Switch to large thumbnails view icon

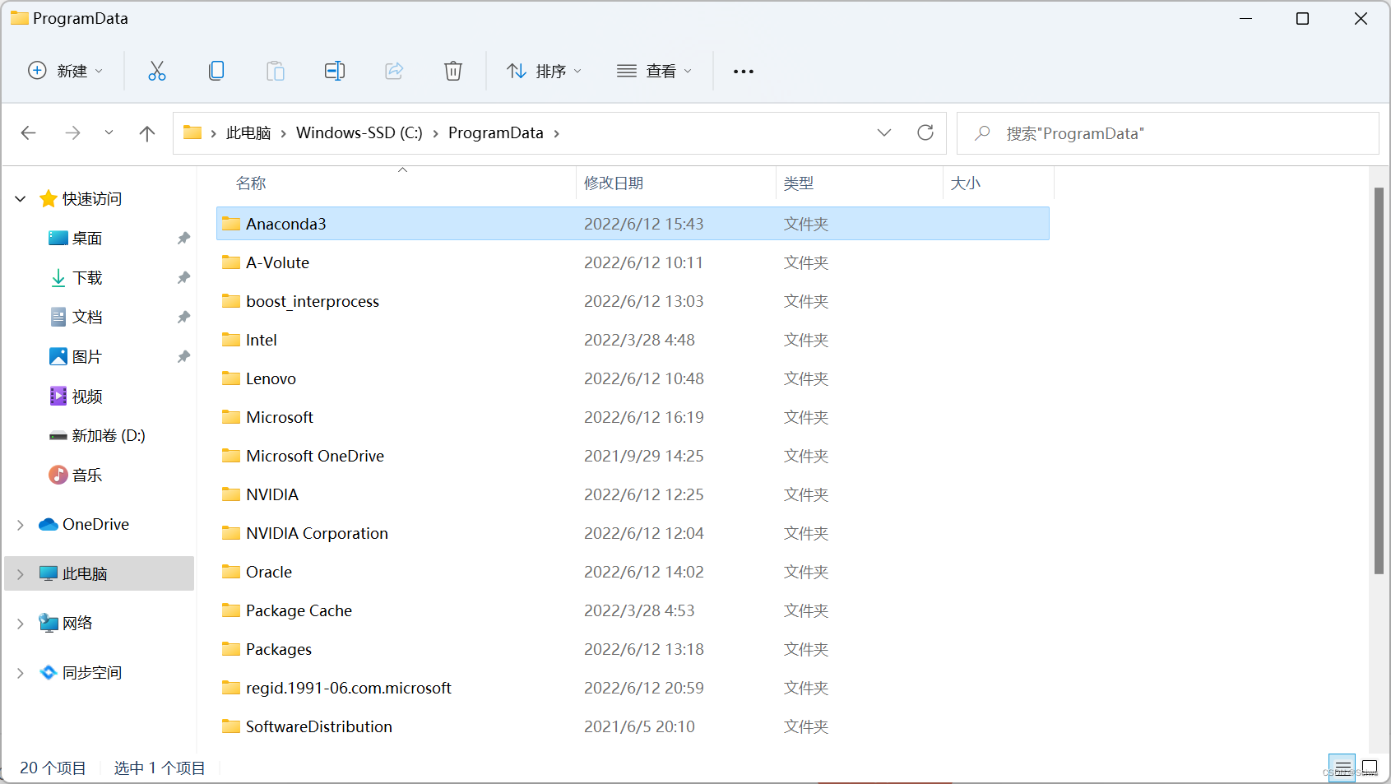coord(1369,767)
